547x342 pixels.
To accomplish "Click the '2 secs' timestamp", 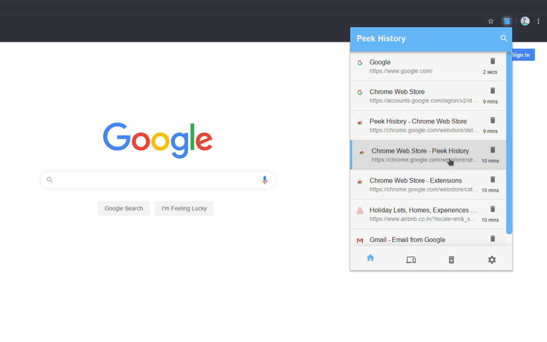I will click(x=490, y=72).
